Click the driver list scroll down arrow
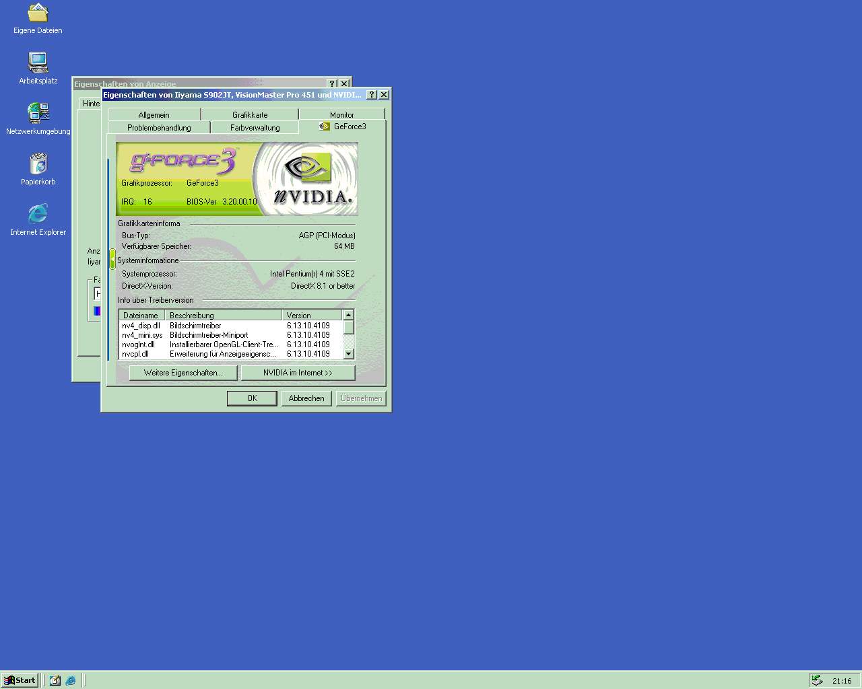Viewport: 862px width, 689px height. tap(348, 354)
